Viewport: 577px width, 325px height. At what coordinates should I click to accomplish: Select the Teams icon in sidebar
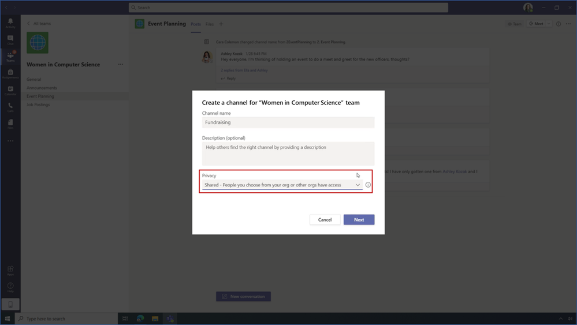10,57
